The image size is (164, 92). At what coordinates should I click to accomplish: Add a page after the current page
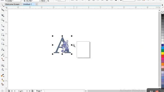[x=33, y=91]
